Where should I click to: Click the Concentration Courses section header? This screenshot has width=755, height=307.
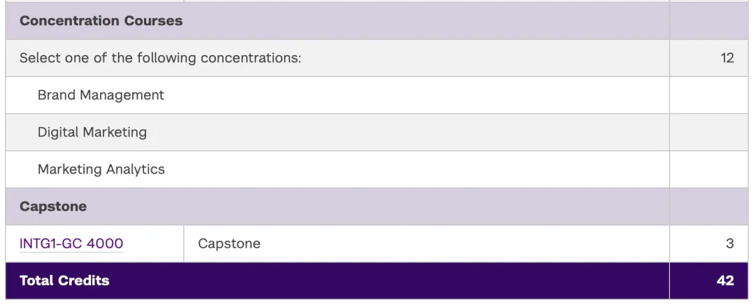click(x=101, y=21)
